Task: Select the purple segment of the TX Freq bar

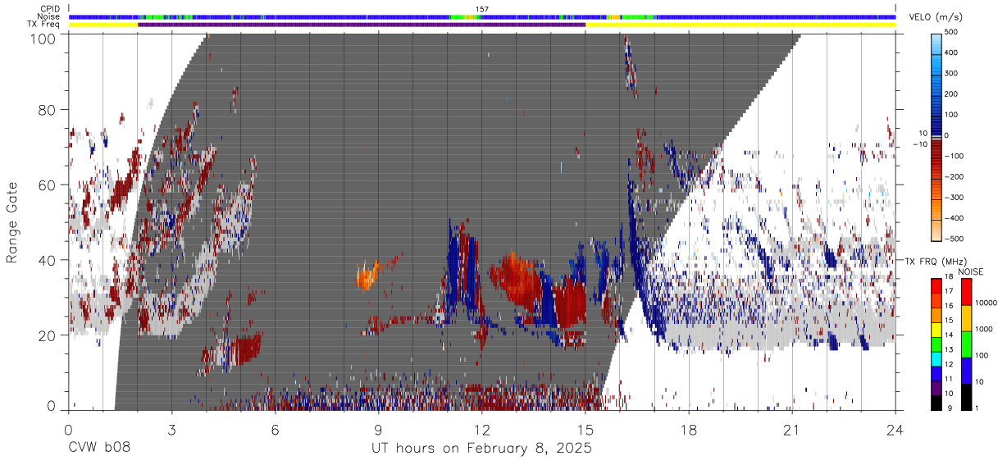Action: pos(362,25)
